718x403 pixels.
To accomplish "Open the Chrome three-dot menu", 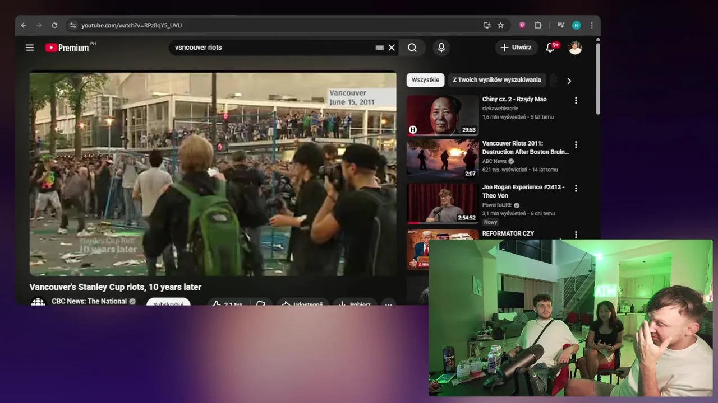I will click(592, 25).
